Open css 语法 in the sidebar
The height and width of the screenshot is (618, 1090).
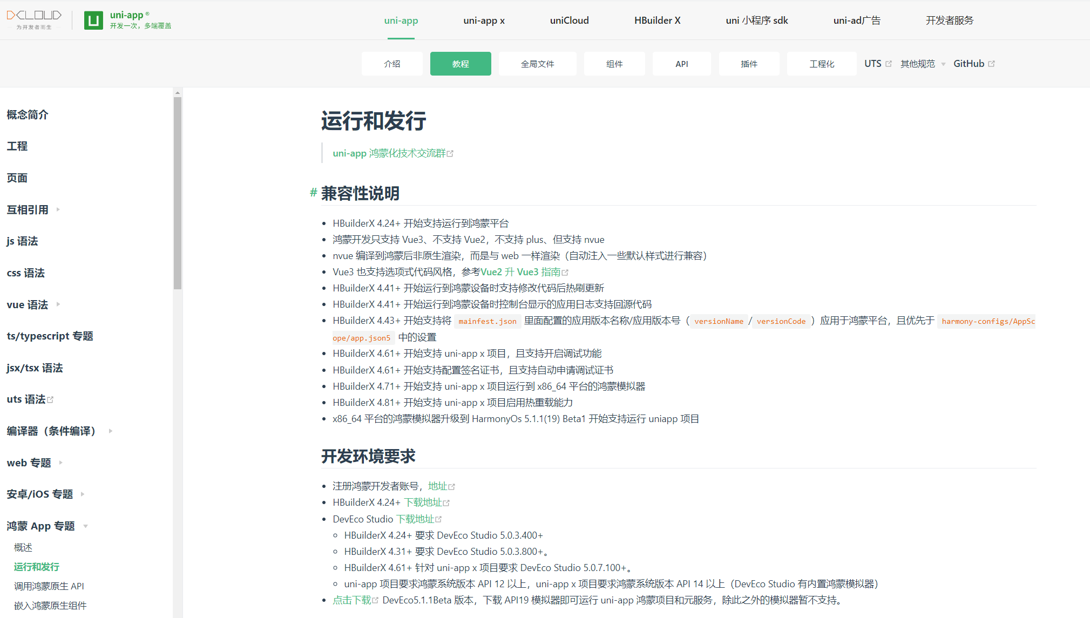coord(25,273)
